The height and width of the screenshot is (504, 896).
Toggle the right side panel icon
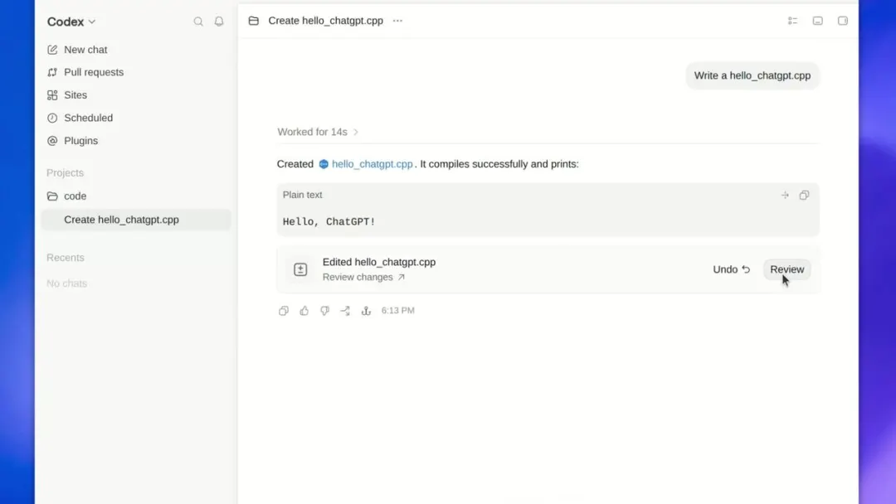point(843,21)
